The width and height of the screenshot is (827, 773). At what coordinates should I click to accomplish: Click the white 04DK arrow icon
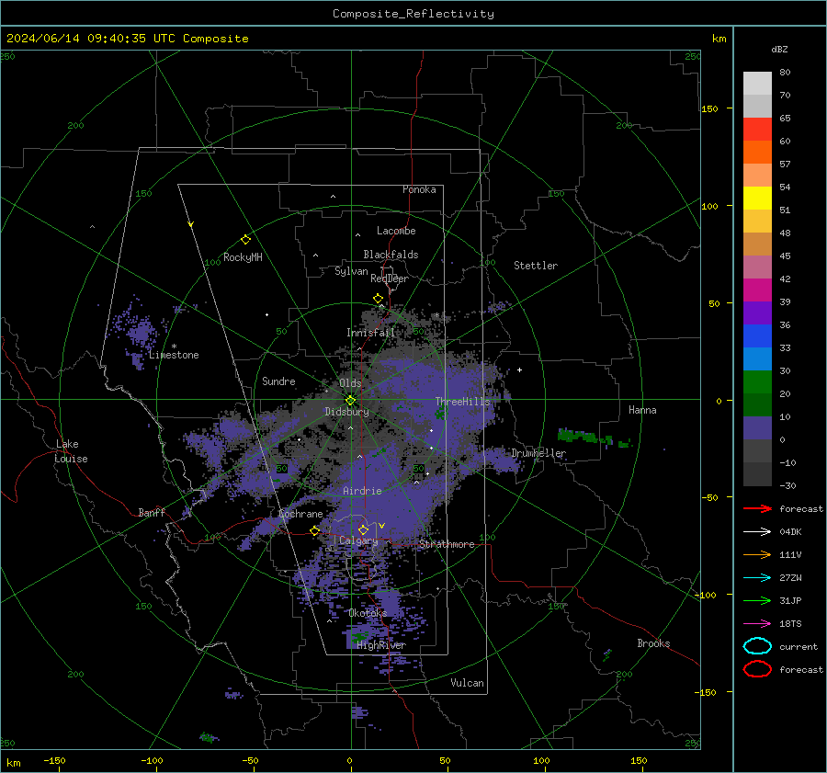click(x=757, y=532)
